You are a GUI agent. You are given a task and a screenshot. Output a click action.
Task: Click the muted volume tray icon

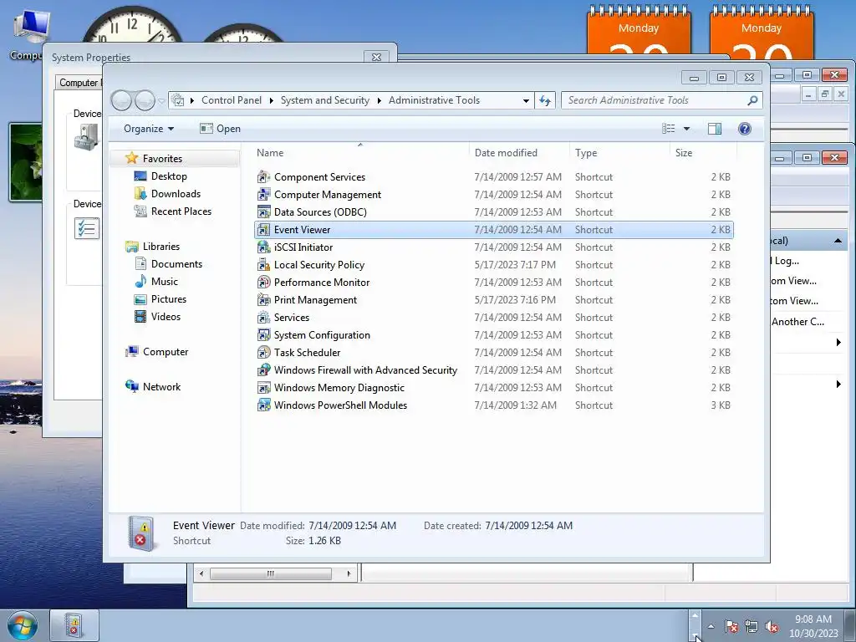click(772, 627)
